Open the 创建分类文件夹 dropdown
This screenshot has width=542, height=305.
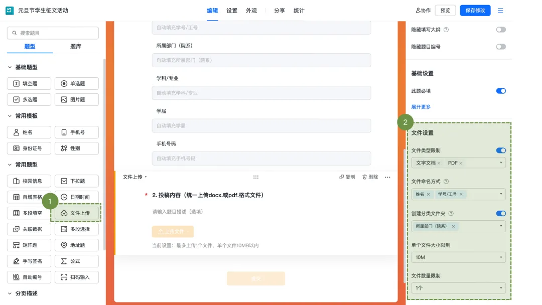(458, 226)
